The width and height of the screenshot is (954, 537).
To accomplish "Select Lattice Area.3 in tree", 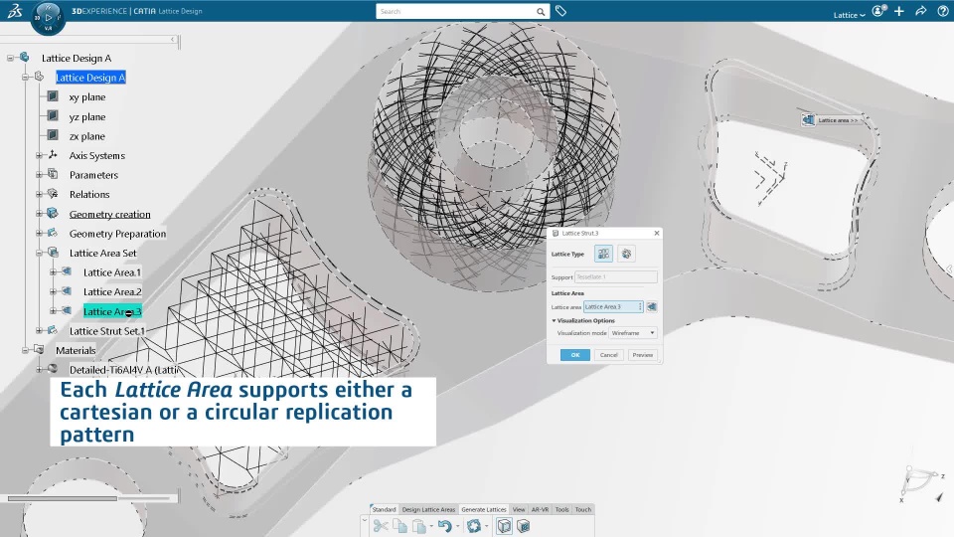I will point(112,311).
